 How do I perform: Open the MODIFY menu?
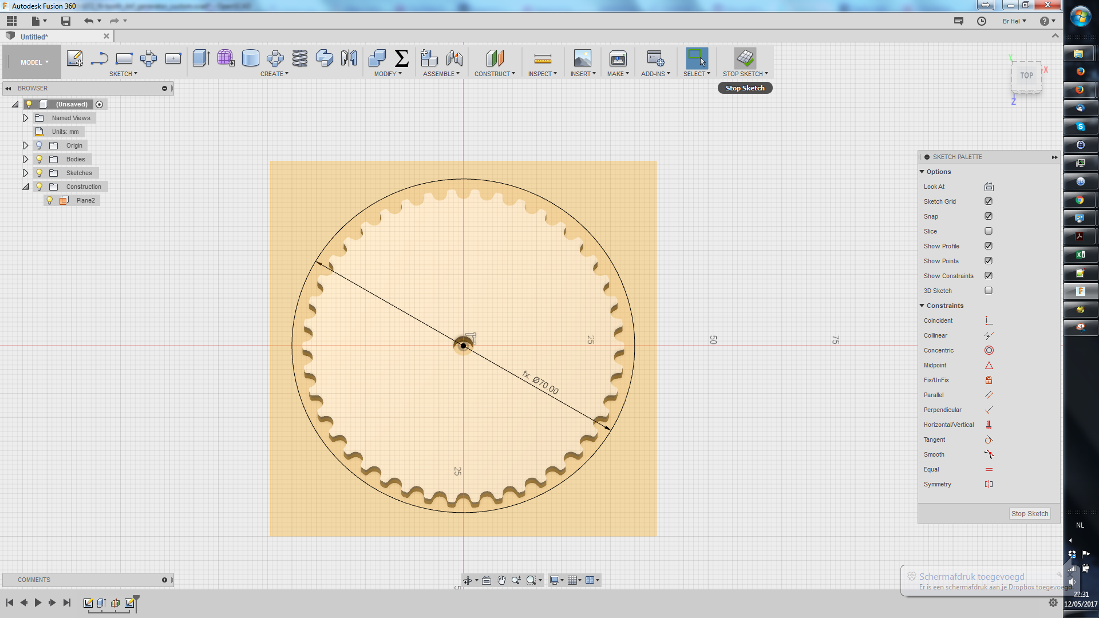[388, 74]
